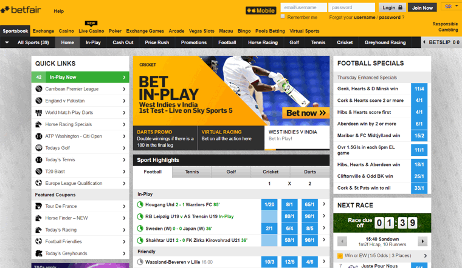This screenshot has width=462, height=268.
Task: Click the Today's Greyhounds icon
Action: pyautogui.click(x=38, y=253)
